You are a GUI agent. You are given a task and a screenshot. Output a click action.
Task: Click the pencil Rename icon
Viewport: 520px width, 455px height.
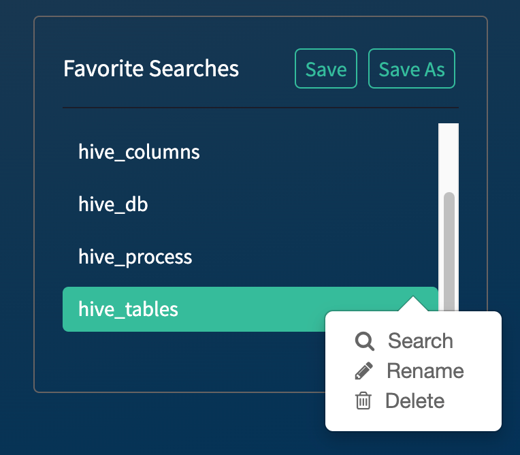(x=364, y=371)
